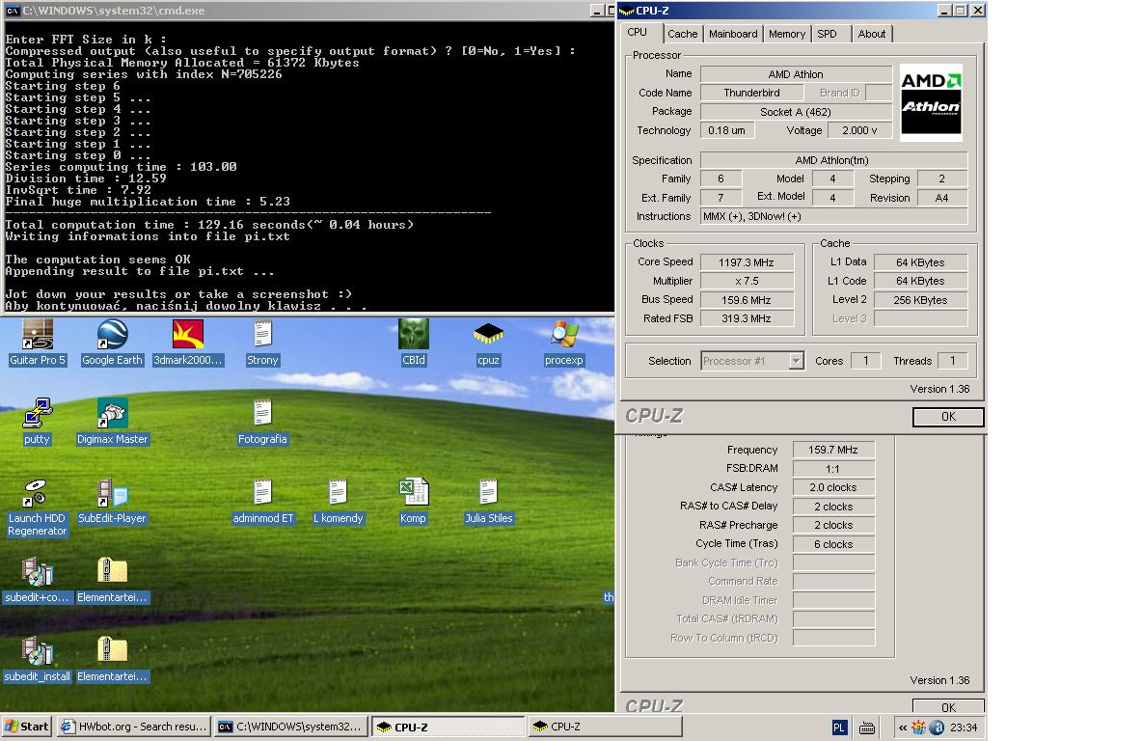Click the on-screen keyboard tray icon
Screen dimensions: 1142x741
coord(867,727)
